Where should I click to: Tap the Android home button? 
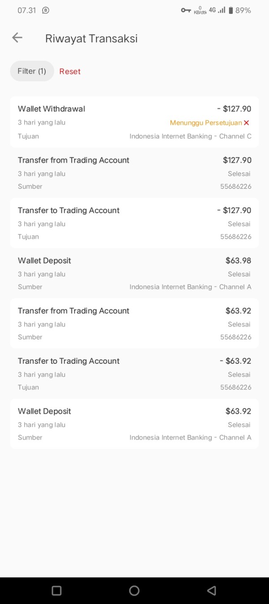134,591
